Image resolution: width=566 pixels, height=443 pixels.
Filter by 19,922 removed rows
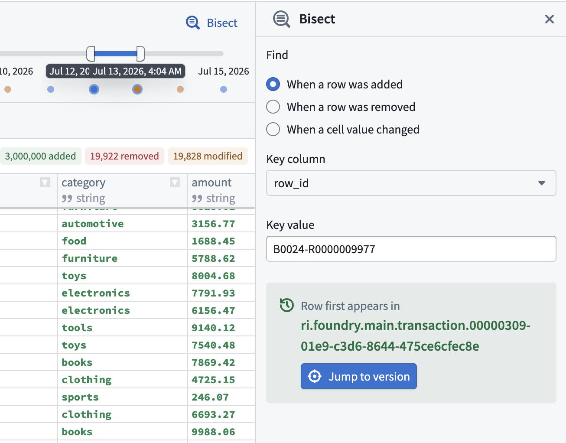click(124, 156)
